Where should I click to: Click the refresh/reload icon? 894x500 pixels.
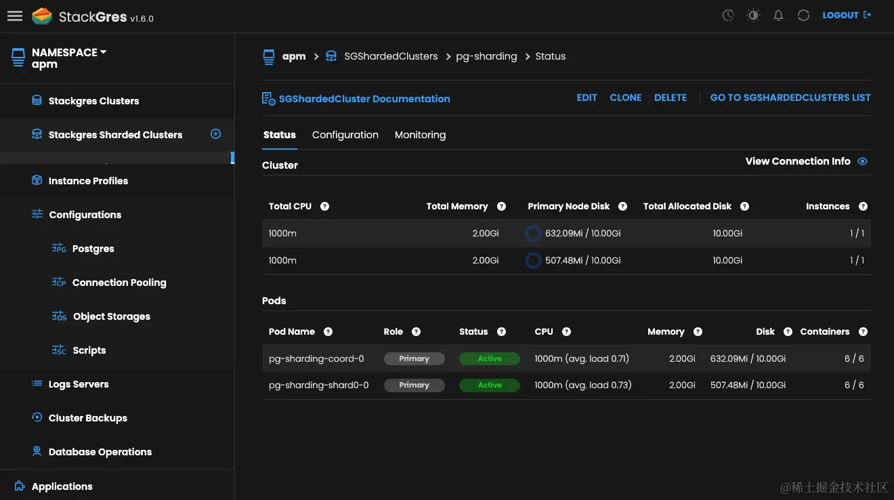click(x=803, y=15)
